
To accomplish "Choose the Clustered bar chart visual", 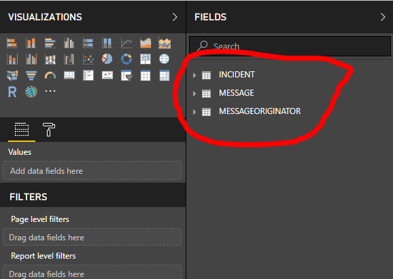I will [50, 43].
